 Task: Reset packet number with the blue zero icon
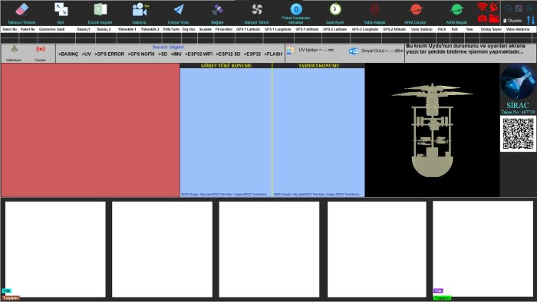pyautogui.click(x=296, y=9)
